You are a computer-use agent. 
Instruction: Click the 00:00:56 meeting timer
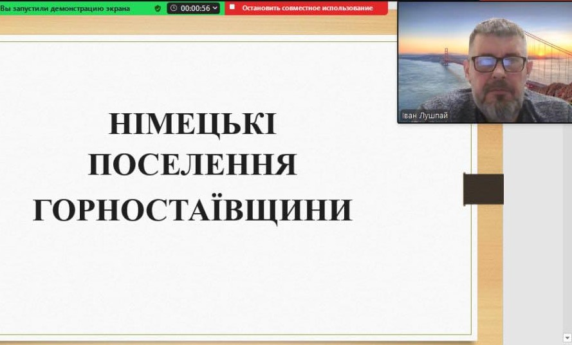click(x=194, y=8)
